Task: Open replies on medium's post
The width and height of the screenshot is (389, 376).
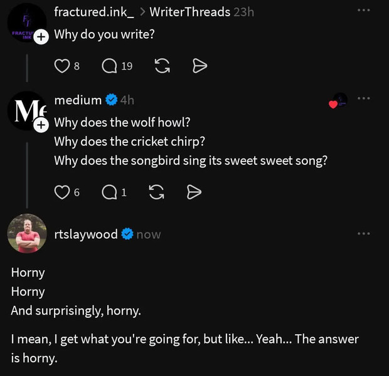Action: pos(110,192)
